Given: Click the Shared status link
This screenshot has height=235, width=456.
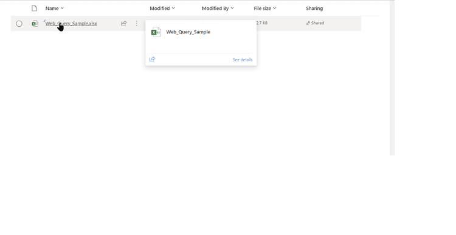Looking at the screenshot, I should point(317,23).
